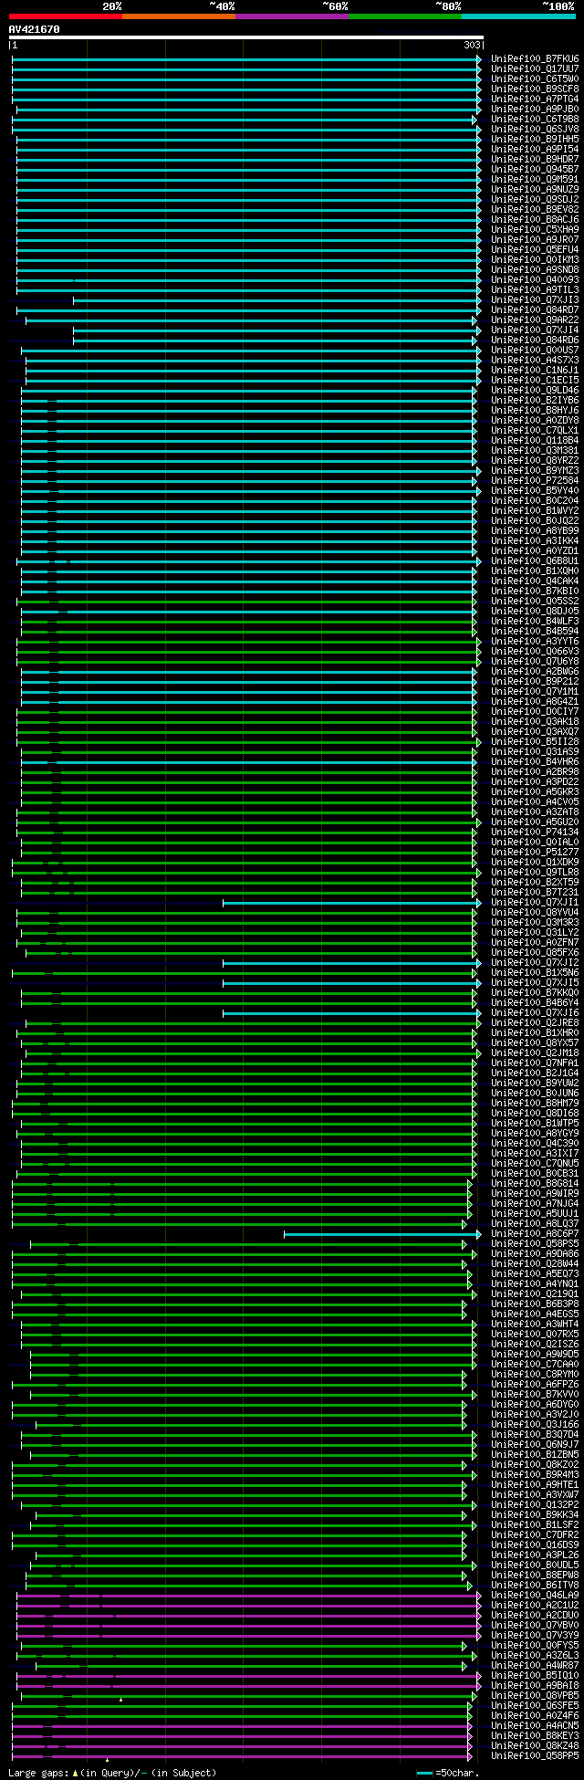Open hit UniRef100_Q7XJI5
Viewport: 584px width, 1780px height.
(x=535, y=982)
